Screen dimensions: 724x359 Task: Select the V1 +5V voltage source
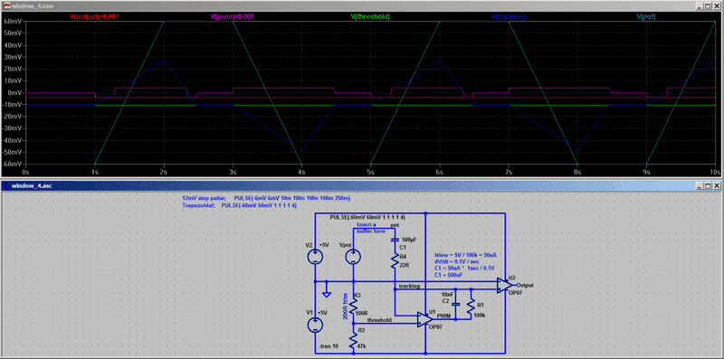[315, 325]
